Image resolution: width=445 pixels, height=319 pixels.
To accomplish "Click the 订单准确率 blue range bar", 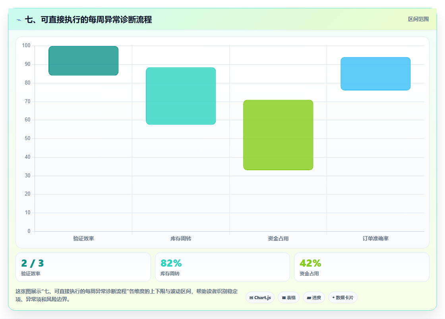I will pos(375,74).
